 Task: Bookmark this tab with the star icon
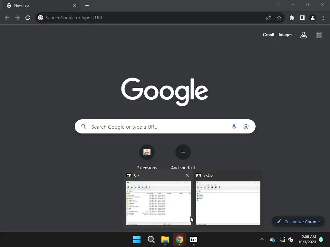click(x=279, y=18)
